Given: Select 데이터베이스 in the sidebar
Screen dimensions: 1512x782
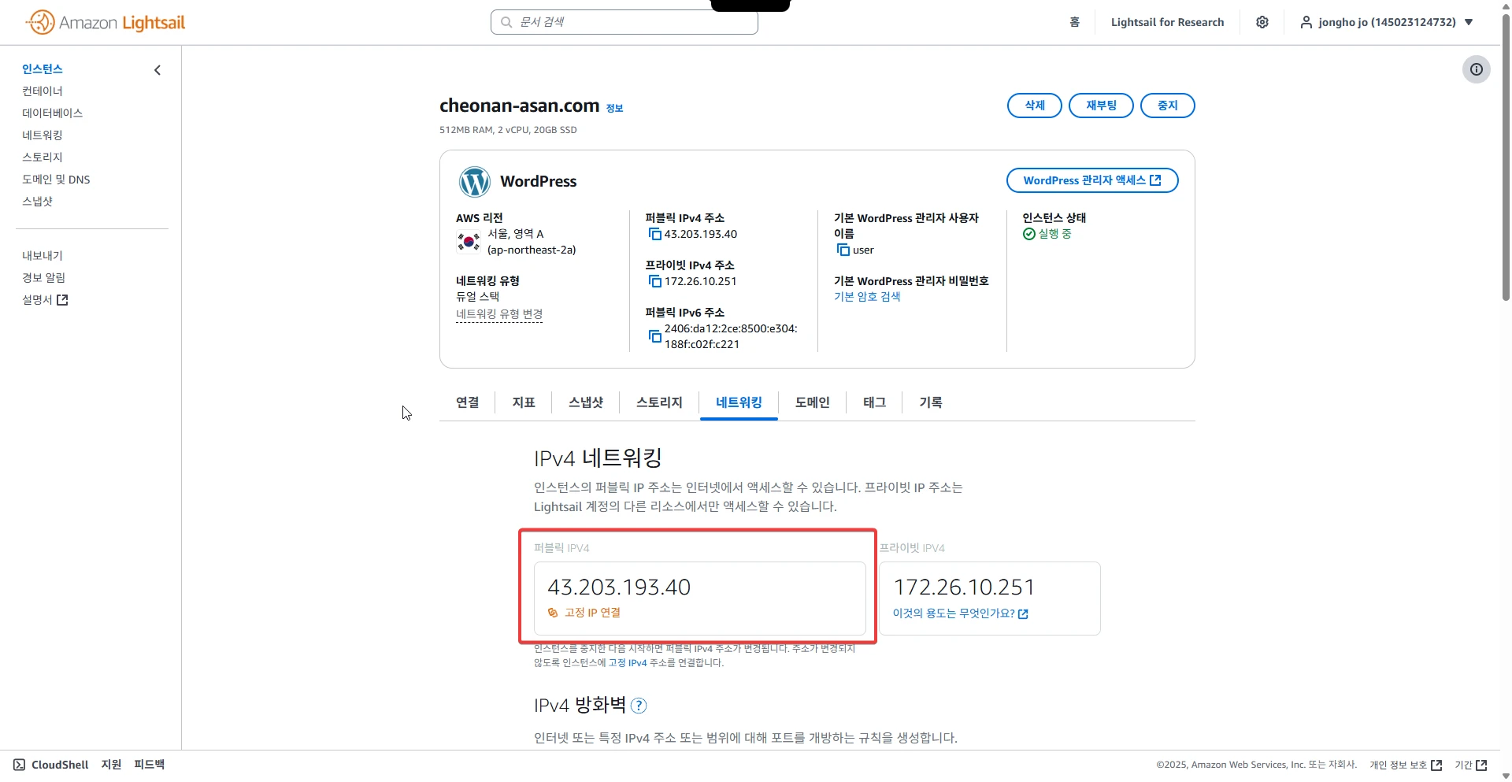Looking at the screenshot, I should point(52,113).
